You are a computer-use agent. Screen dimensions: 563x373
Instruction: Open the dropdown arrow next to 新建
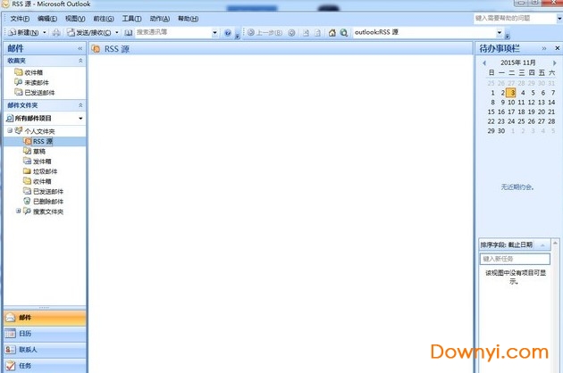click(x=45, y=33)
